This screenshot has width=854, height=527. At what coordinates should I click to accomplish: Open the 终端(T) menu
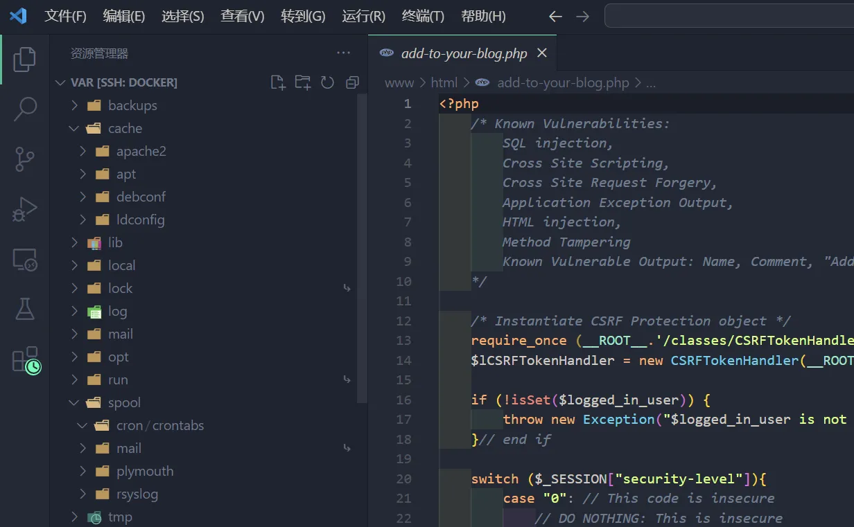(423, 16)
